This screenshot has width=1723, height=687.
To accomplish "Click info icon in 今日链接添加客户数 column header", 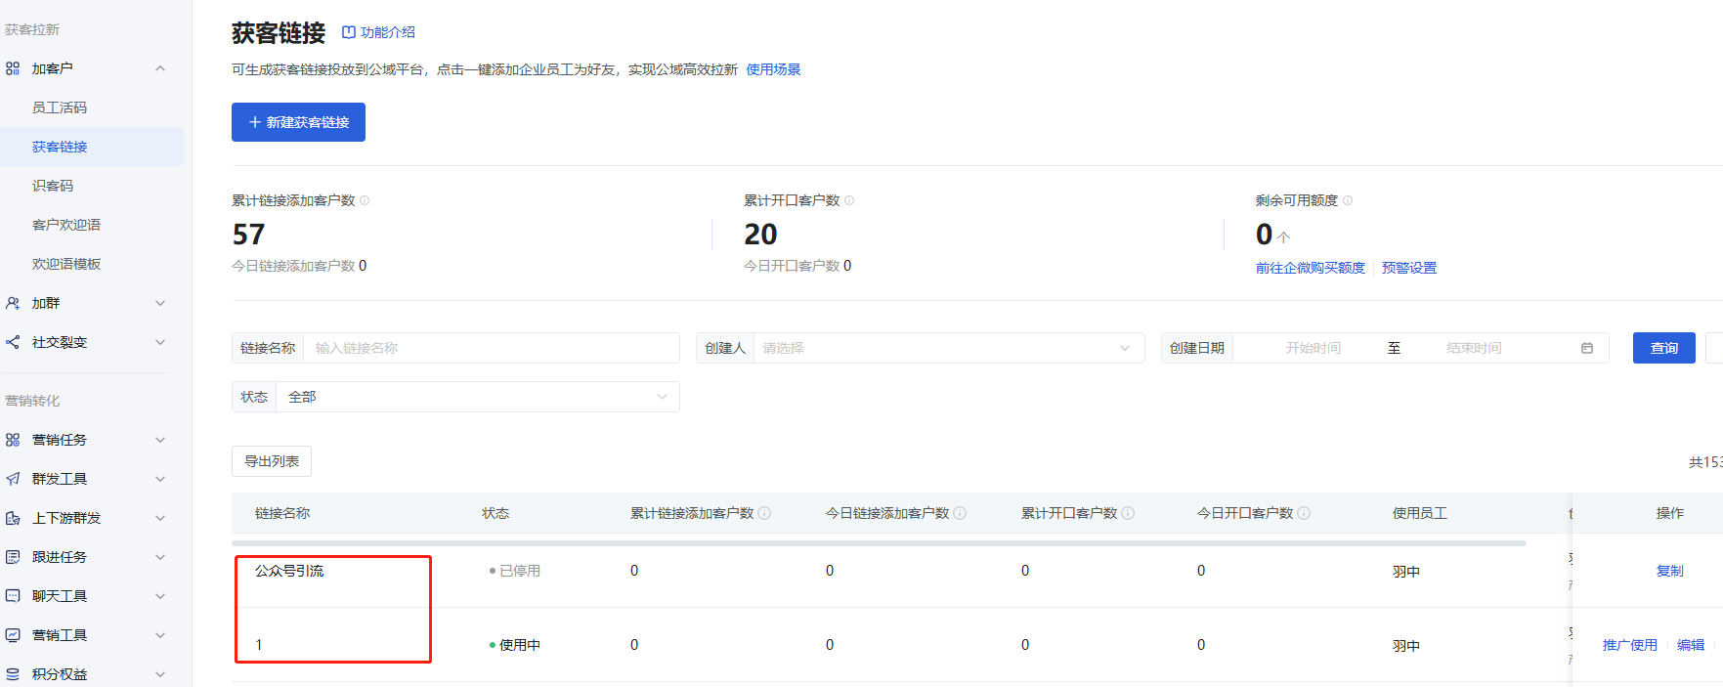I will (x=960, y=513).
